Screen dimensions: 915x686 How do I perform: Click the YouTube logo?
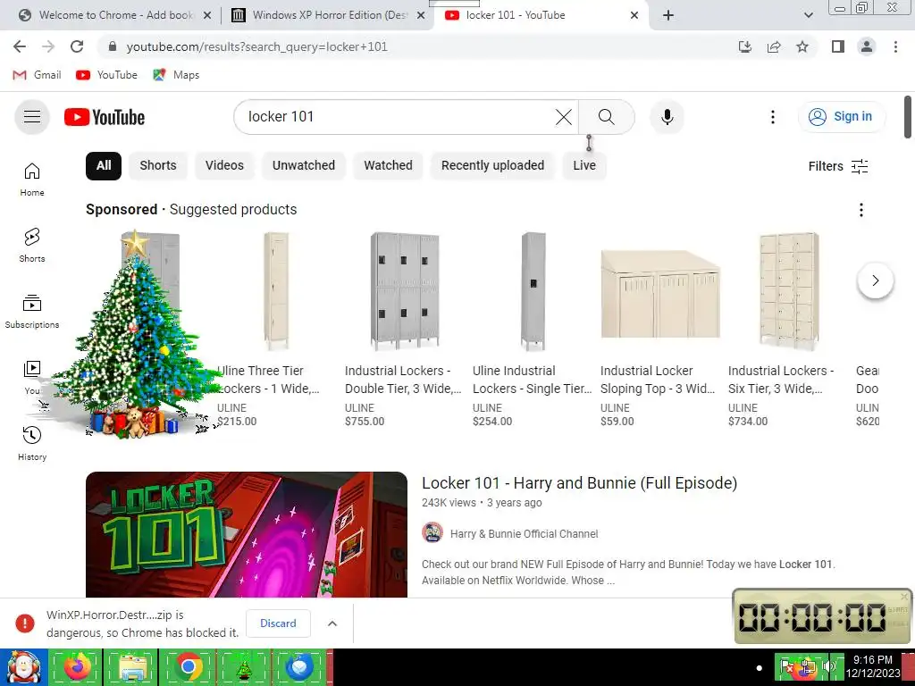105,117
